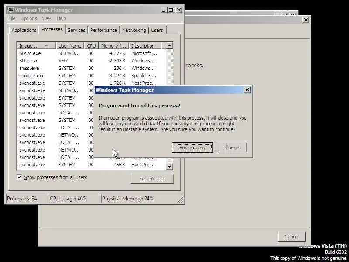The width and height of the screenshot is (349, 262).
Task: Click the 236 K memory value
Action: click(x=120, y=68)
